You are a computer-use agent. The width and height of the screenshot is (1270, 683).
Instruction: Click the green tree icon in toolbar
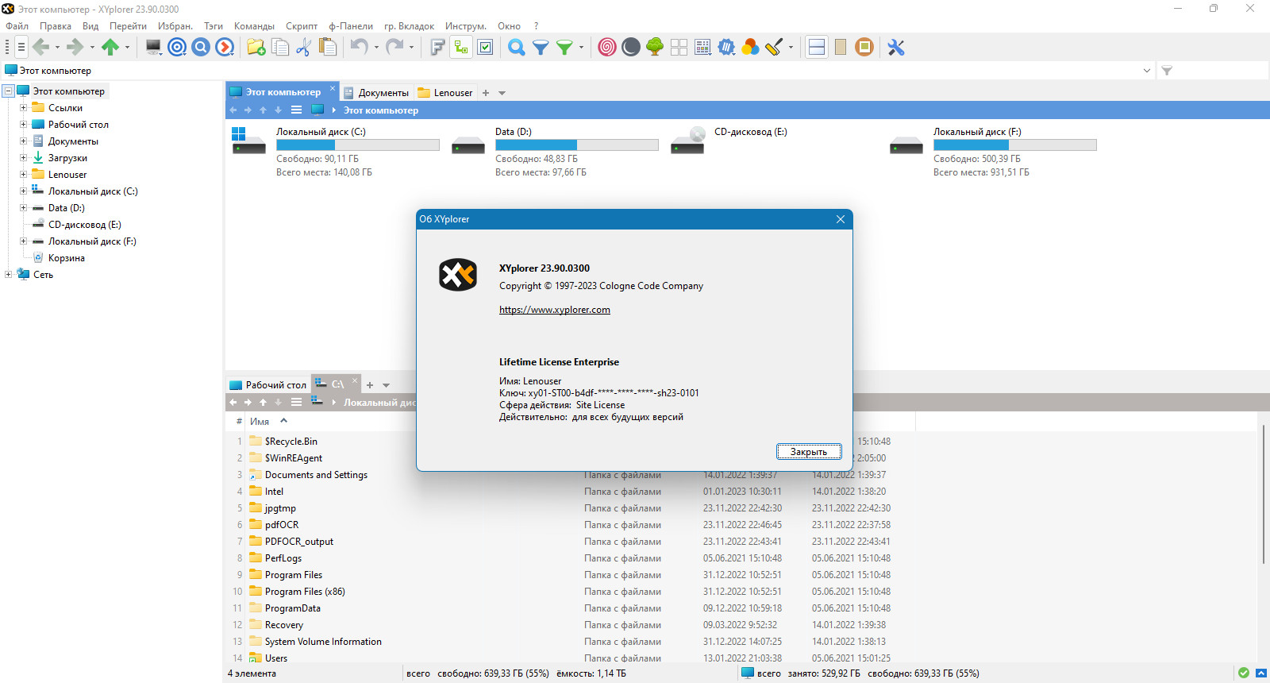point(655,48)
